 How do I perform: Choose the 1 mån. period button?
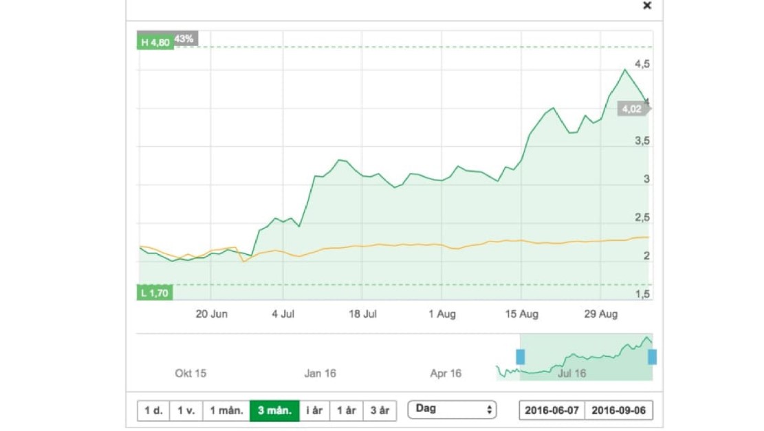tap(226, 410)
